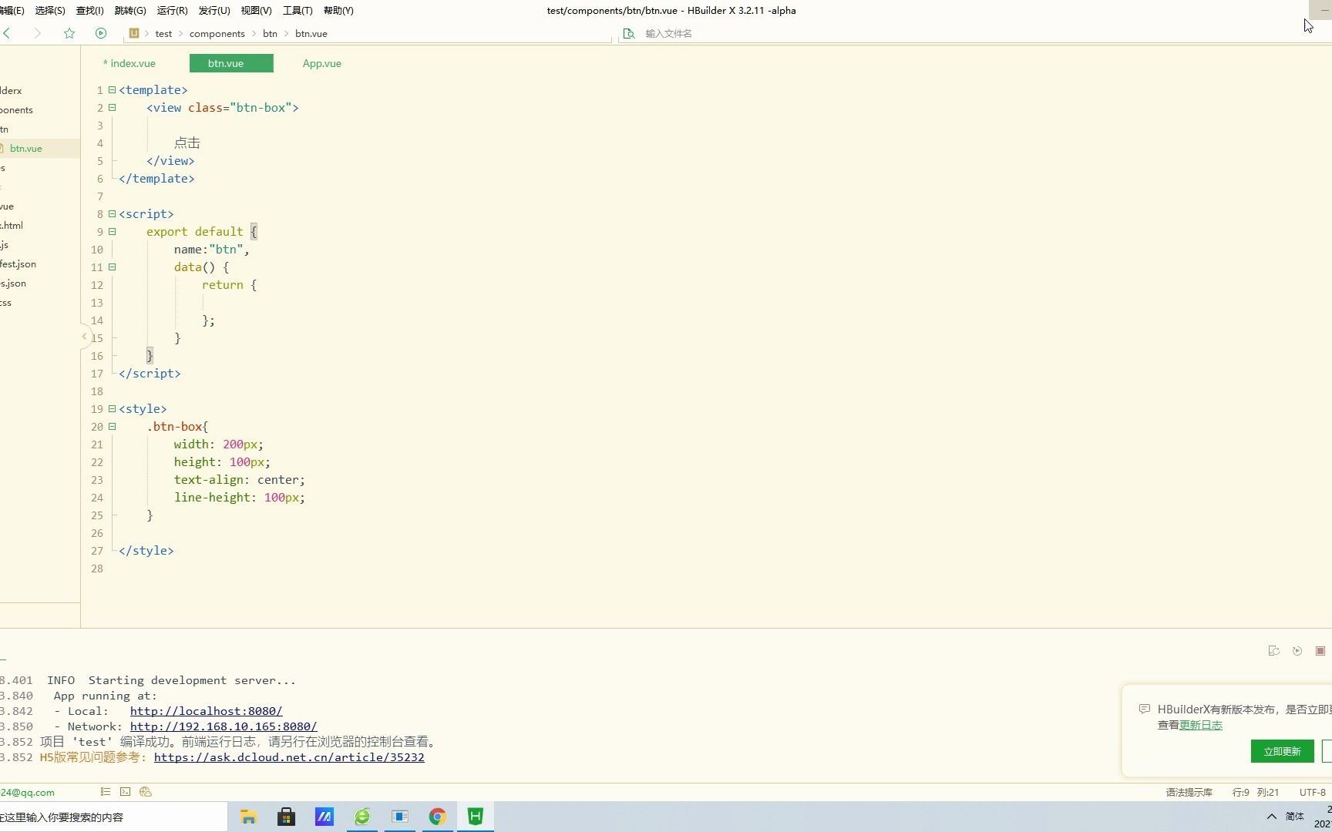Click the rerun console icon
This screenshot has height=832, width=1332.
pyautogui.click(x=1297, y=651)
